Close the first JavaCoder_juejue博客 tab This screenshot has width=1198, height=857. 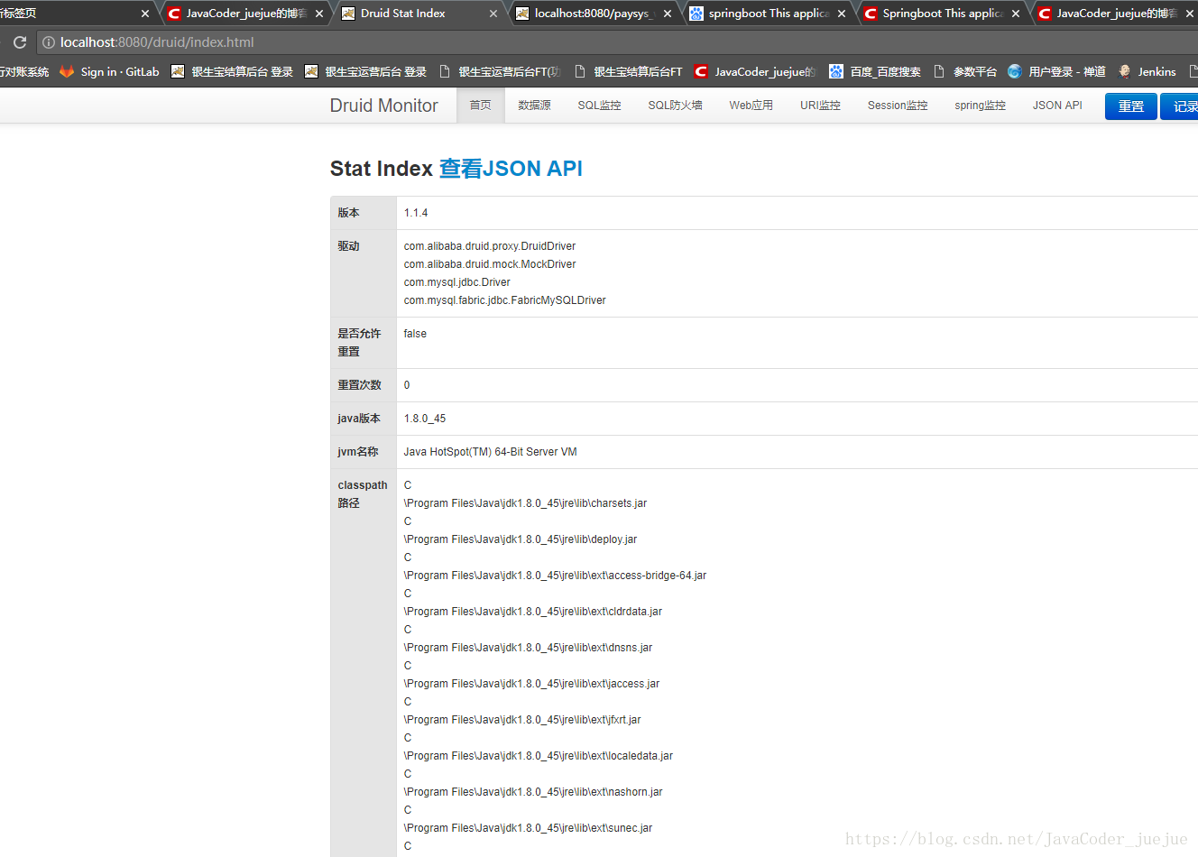pyautogui.click(x=319, y=14)
